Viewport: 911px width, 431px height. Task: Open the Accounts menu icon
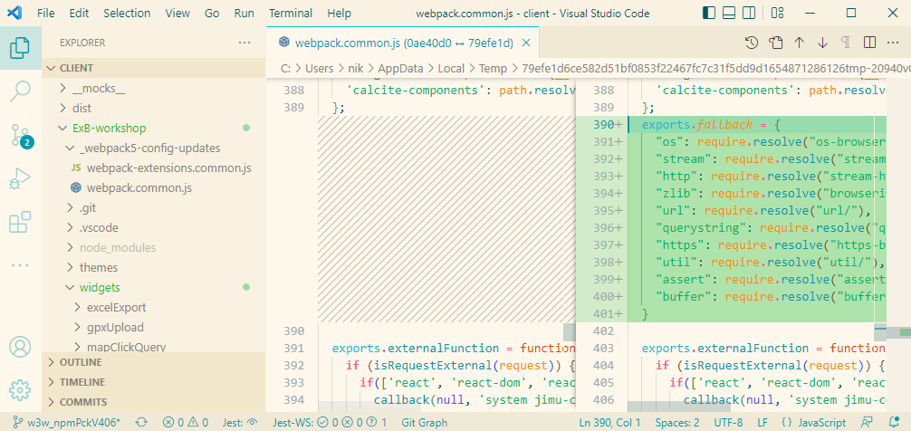pos(20,347)
